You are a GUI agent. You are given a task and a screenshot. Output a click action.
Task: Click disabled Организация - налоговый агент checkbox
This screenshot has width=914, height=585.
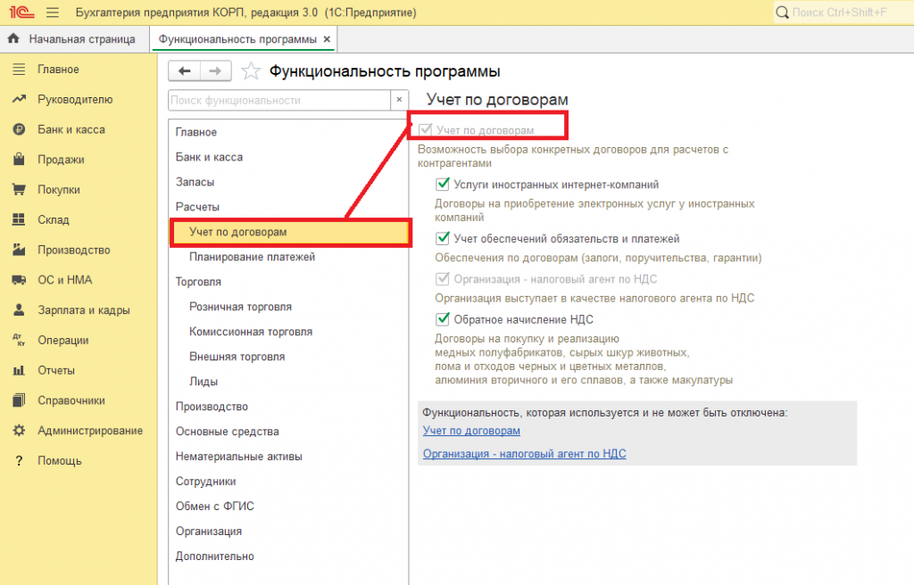pyautogui.click(x=443, y=279)
